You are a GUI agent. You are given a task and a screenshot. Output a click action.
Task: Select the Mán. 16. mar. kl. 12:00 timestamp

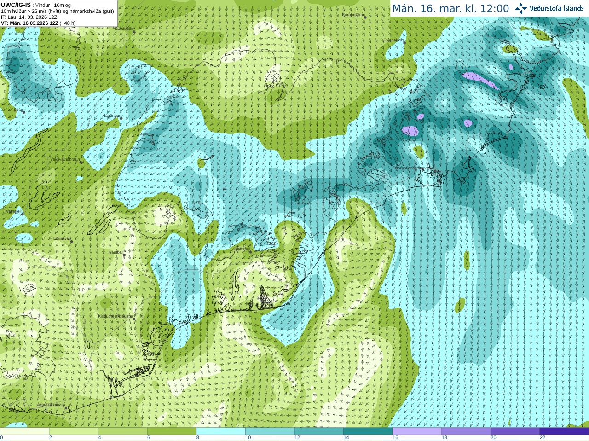point(450,9)
